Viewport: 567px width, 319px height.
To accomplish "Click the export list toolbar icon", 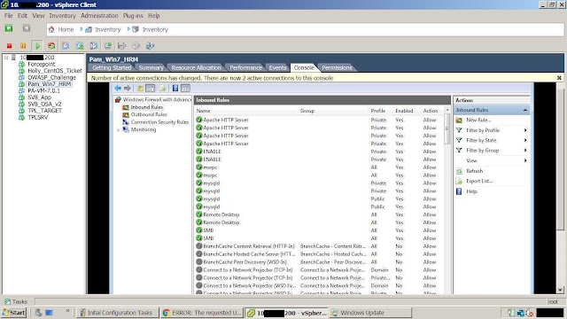I will (162, 89).
